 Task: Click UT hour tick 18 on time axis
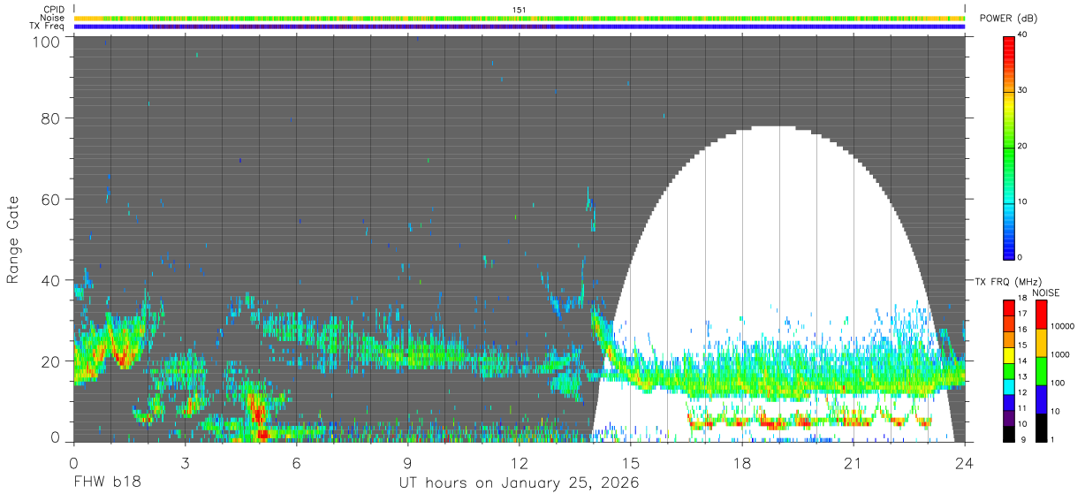point(741,461)
